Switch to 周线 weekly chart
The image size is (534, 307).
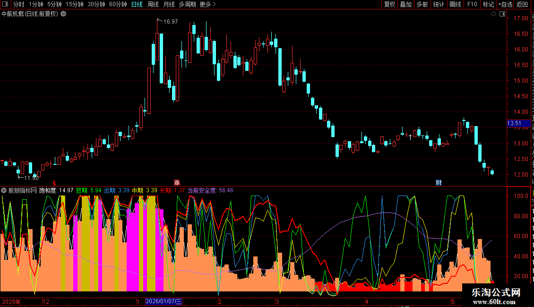pos(153,4)
